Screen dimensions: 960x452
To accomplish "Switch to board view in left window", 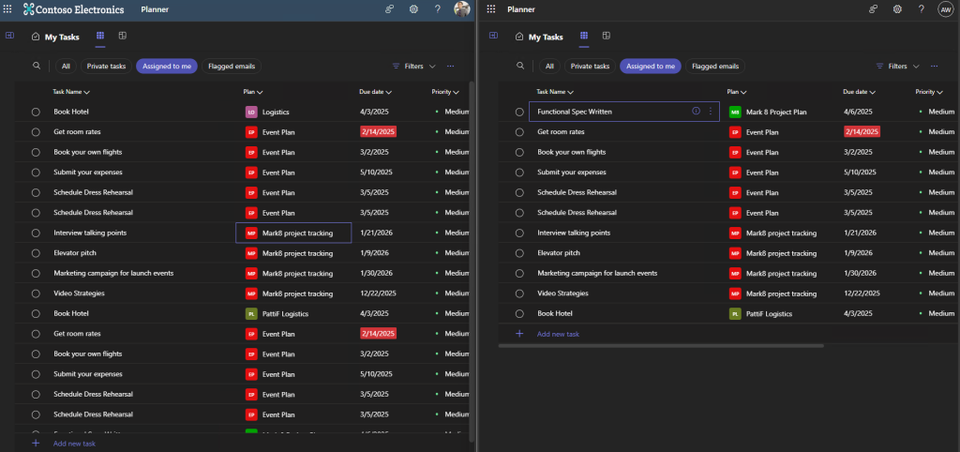I will pos(123,37).
